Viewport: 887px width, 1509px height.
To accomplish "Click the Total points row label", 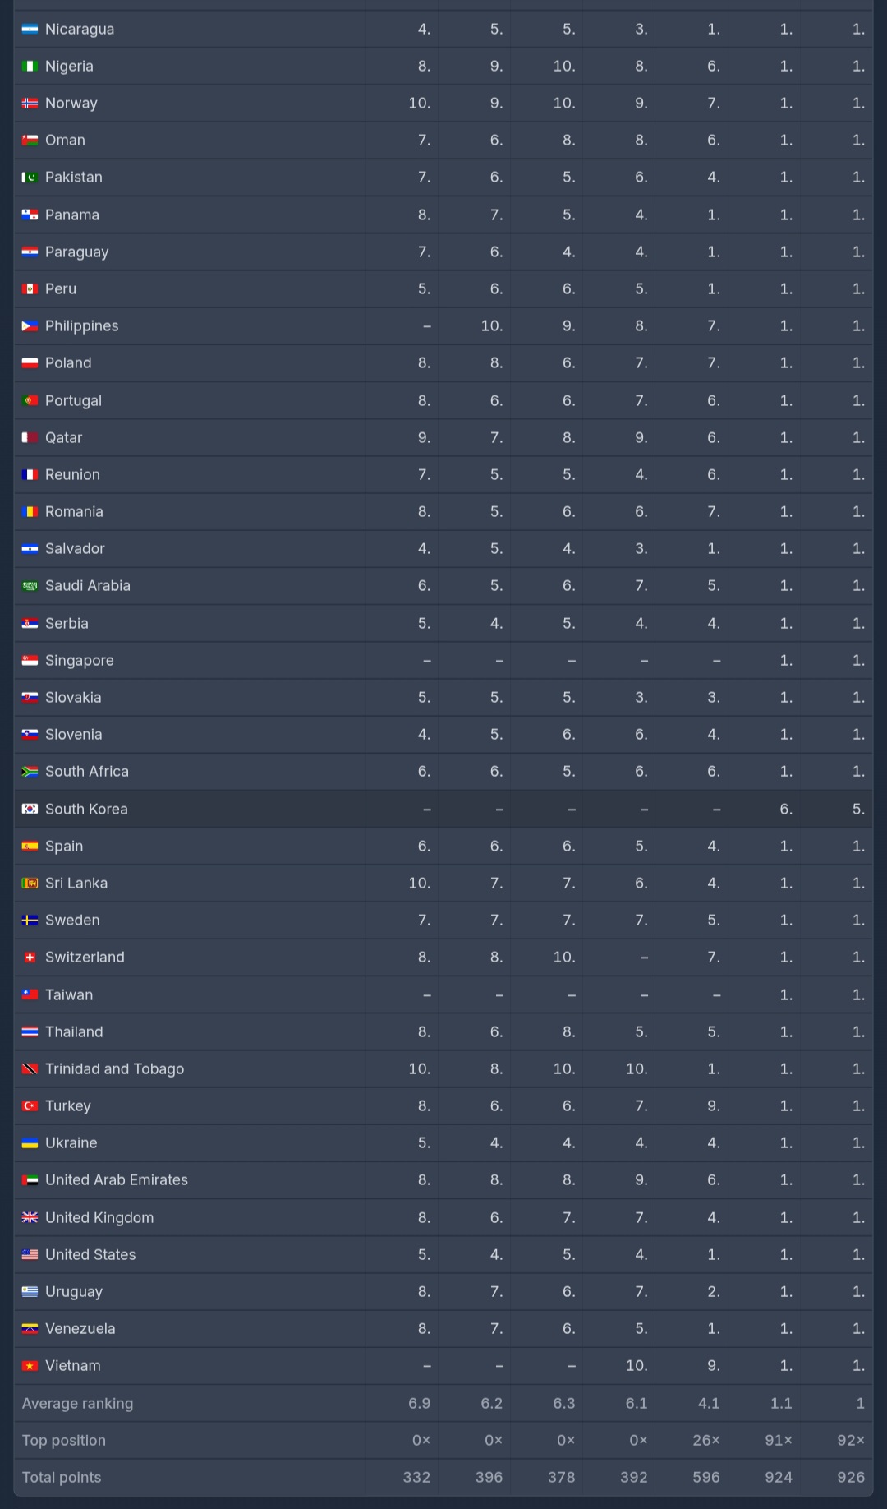I will coord(62,1477).
